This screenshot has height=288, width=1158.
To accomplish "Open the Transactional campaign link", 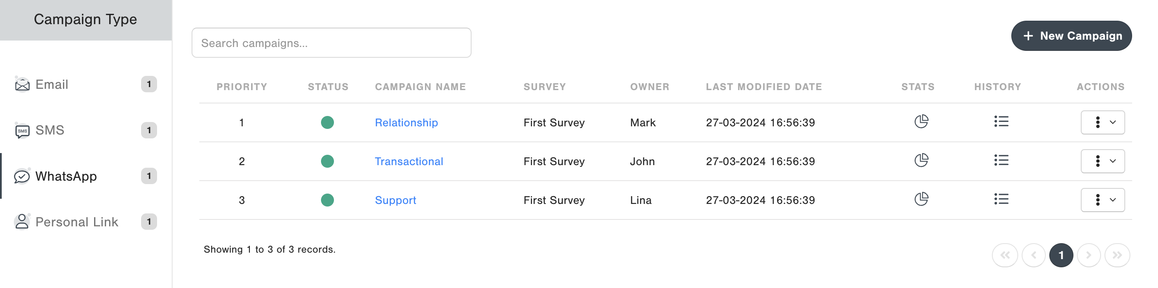I will pyautogui.click(x=409, y=161).
